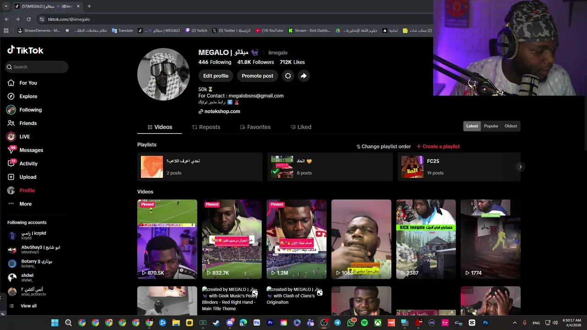The height and width of the screenshot is (330, 587).
Task: Open the 8 posts اتحاد playlist
Action: (x=330, y=167)
